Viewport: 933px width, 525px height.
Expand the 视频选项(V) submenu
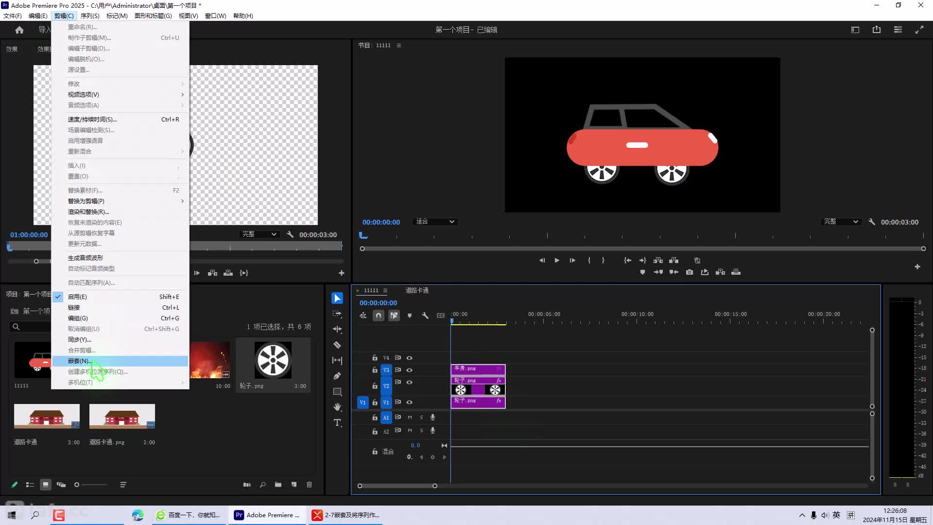(120, 94)
